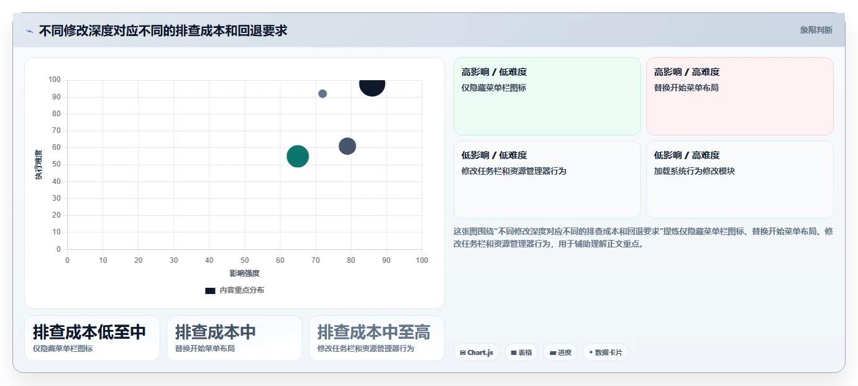Open the 排查成本低至中 stat card
858x386 pixels.
[92, 338]
